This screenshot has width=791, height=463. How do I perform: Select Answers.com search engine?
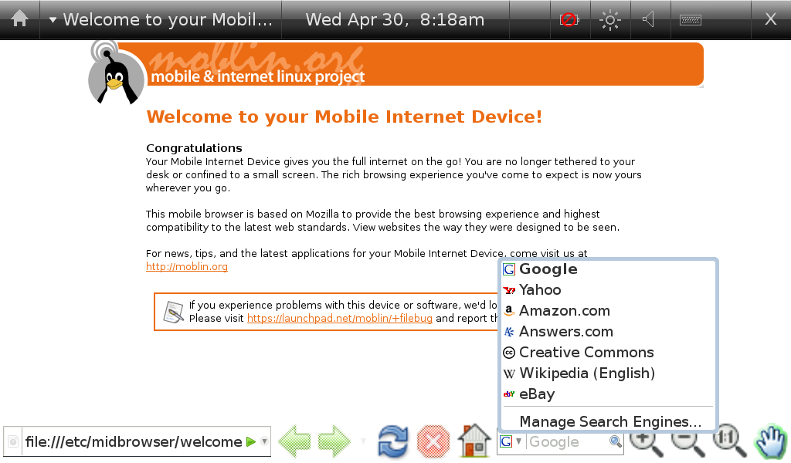point(608,332)
